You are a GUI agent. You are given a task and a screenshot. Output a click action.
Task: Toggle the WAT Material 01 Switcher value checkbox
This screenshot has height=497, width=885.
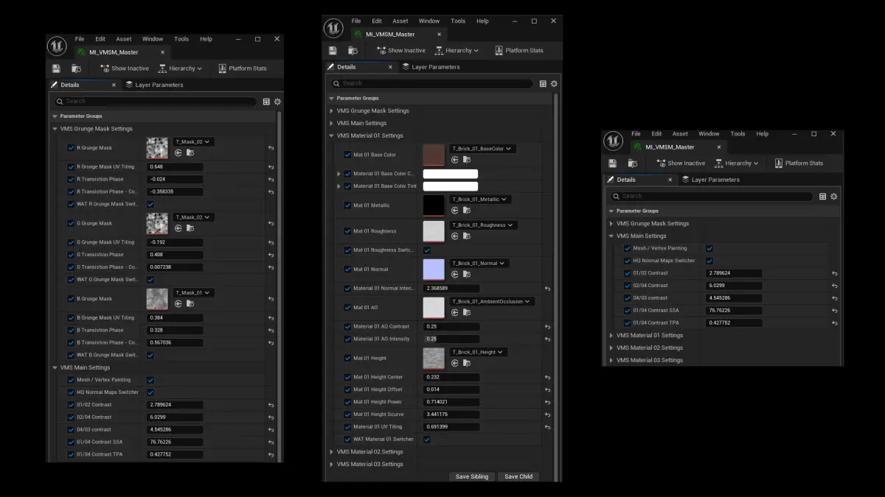click(427, 440)
